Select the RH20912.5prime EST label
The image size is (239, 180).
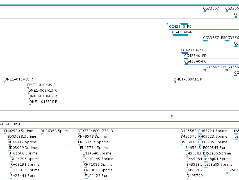click(x=25, y=170)
